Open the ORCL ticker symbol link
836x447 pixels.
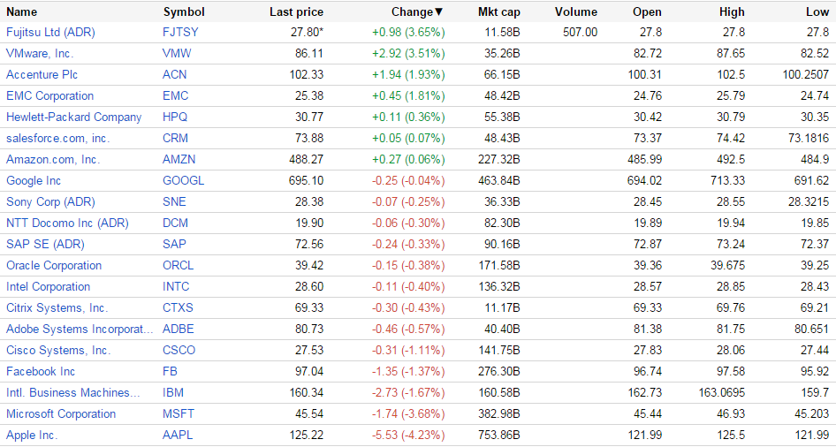(x=179, y=266)
